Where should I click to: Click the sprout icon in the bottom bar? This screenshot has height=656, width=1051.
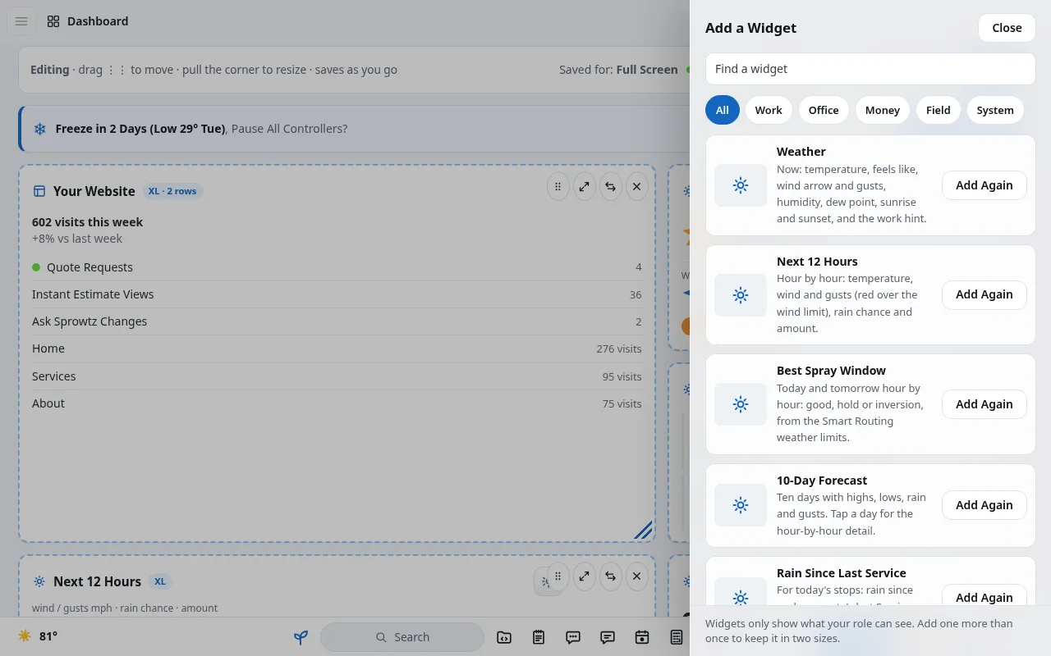301,637
